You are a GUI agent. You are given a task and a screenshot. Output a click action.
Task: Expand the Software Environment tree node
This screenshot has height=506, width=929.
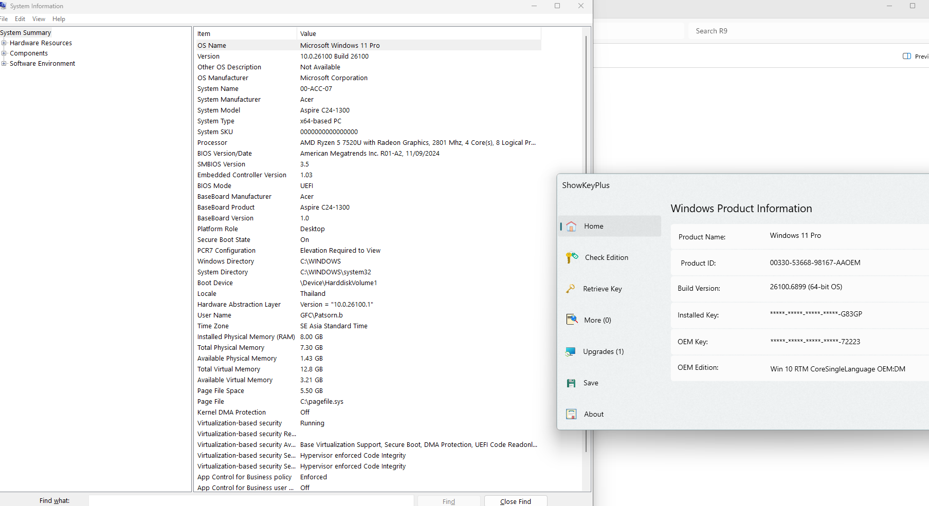[4, 64]
